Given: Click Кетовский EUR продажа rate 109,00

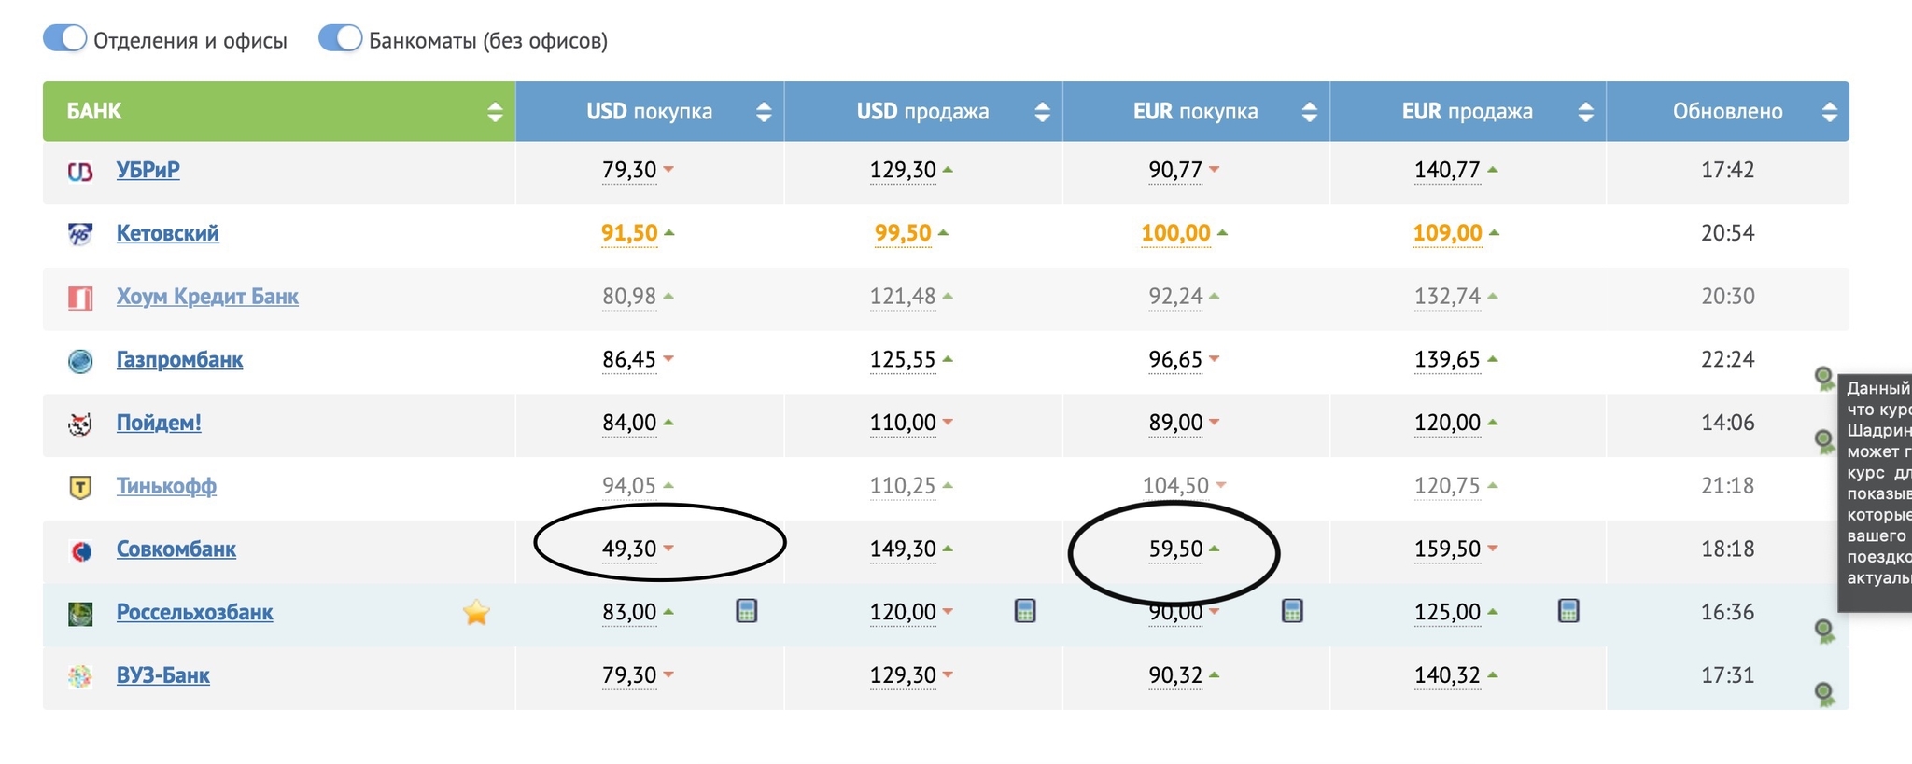Looking at the screenshot, I should click(x=1447, y=233).
